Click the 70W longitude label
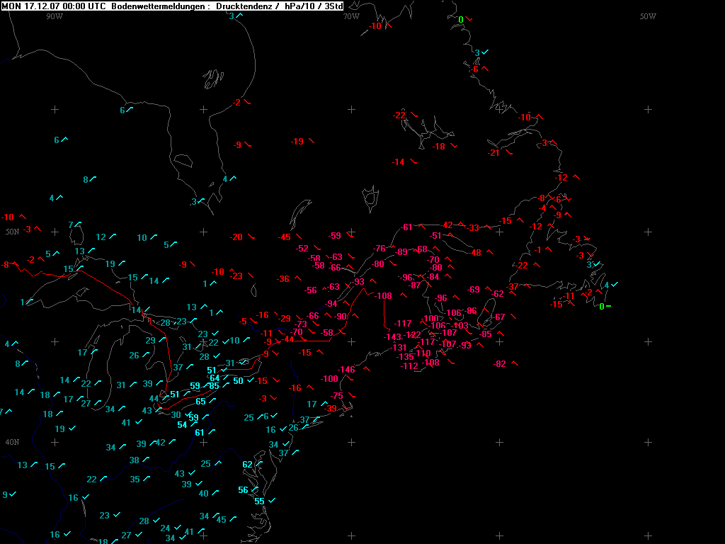This screenshot has height=544, width=725. 351,16
